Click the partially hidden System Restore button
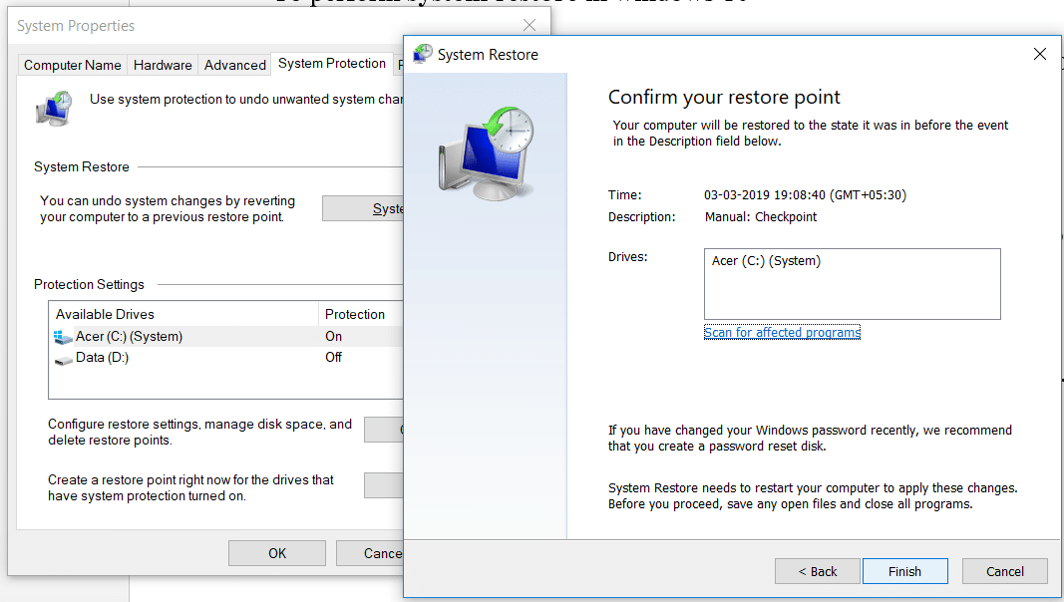The image size is (1064, 602). tap(363, 208)
